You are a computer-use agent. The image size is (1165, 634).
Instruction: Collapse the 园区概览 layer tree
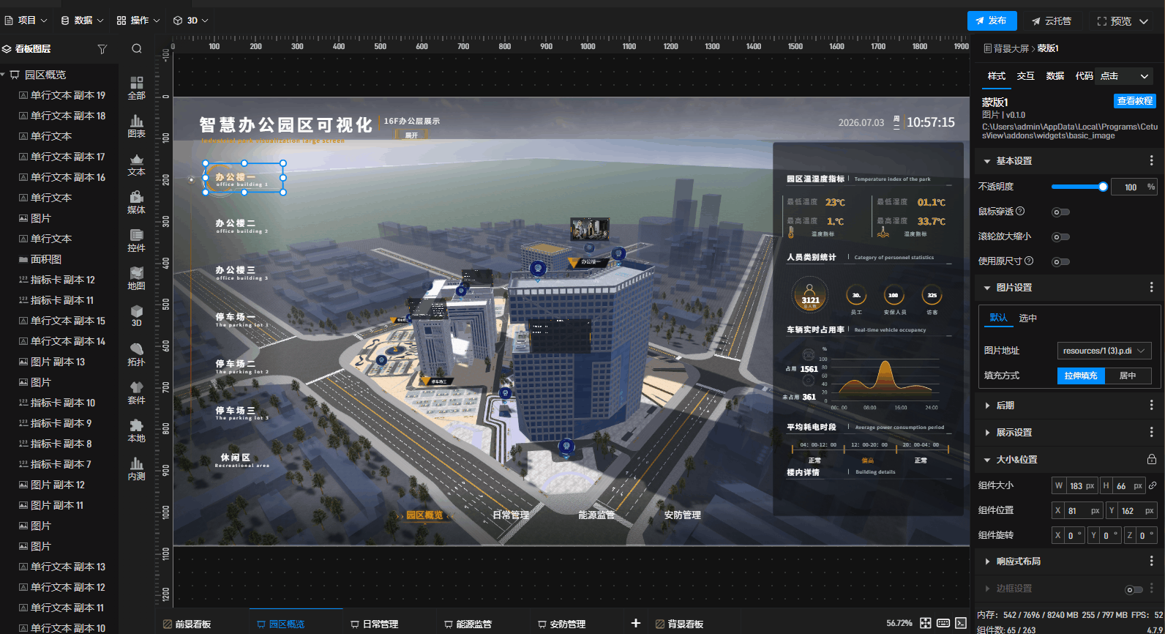pyautogui.click(x=4, y=75)
